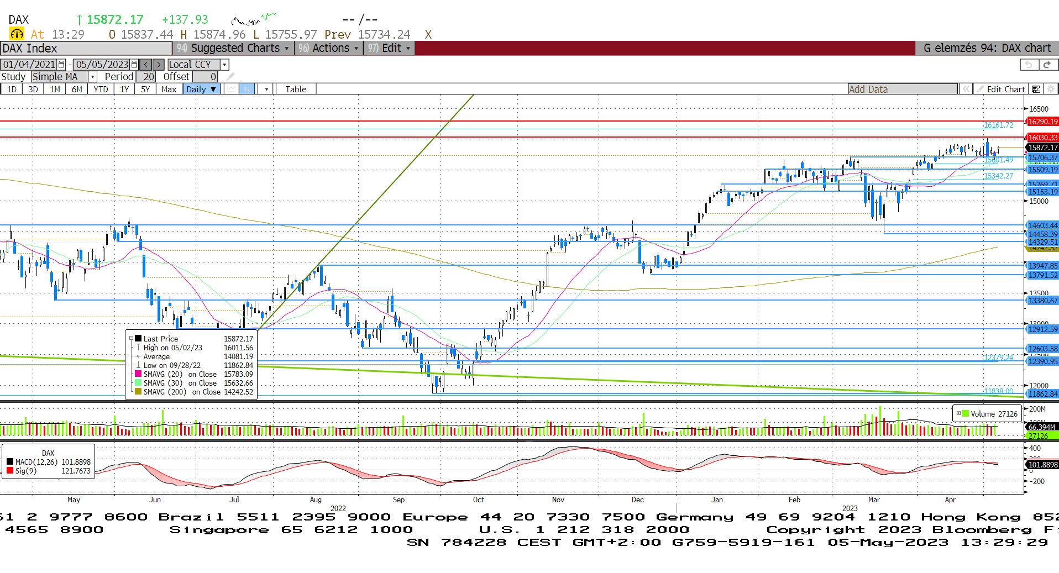Click the G elemzés 94: DAX chart title
Viewport: 1059px width, 573px height.
point(987,48)
